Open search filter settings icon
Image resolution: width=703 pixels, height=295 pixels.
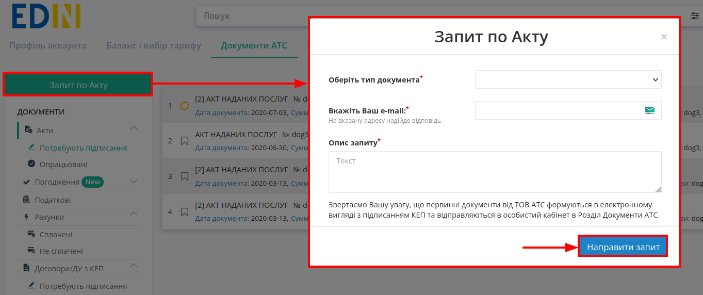pyautogui.click(x=695, y=16)
